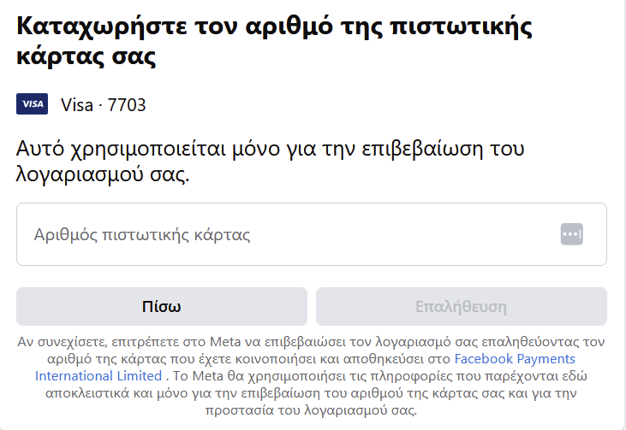Open the International Limited link text
Screen dimensions: 626x430
coord(98,376)
